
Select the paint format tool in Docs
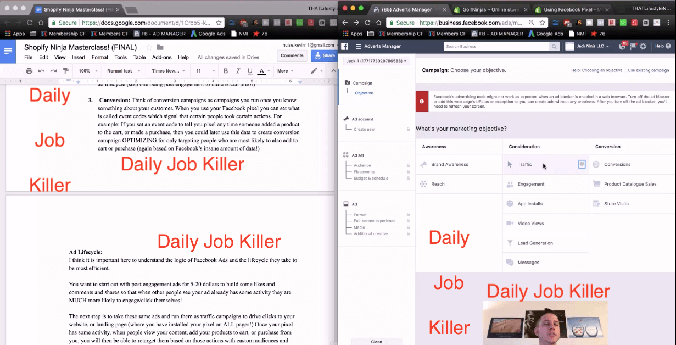(x=66, y=71)
